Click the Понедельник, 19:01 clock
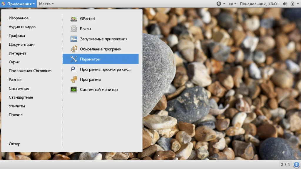The image size is (301, 169). pos(259,4)
